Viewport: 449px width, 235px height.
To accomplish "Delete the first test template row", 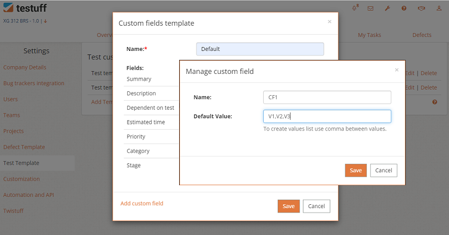I will [429, 73].
